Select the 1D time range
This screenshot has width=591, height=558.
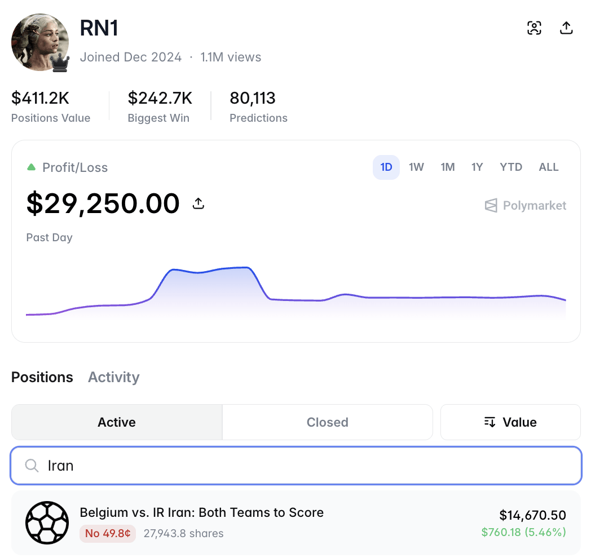click(x=386, y=167)
